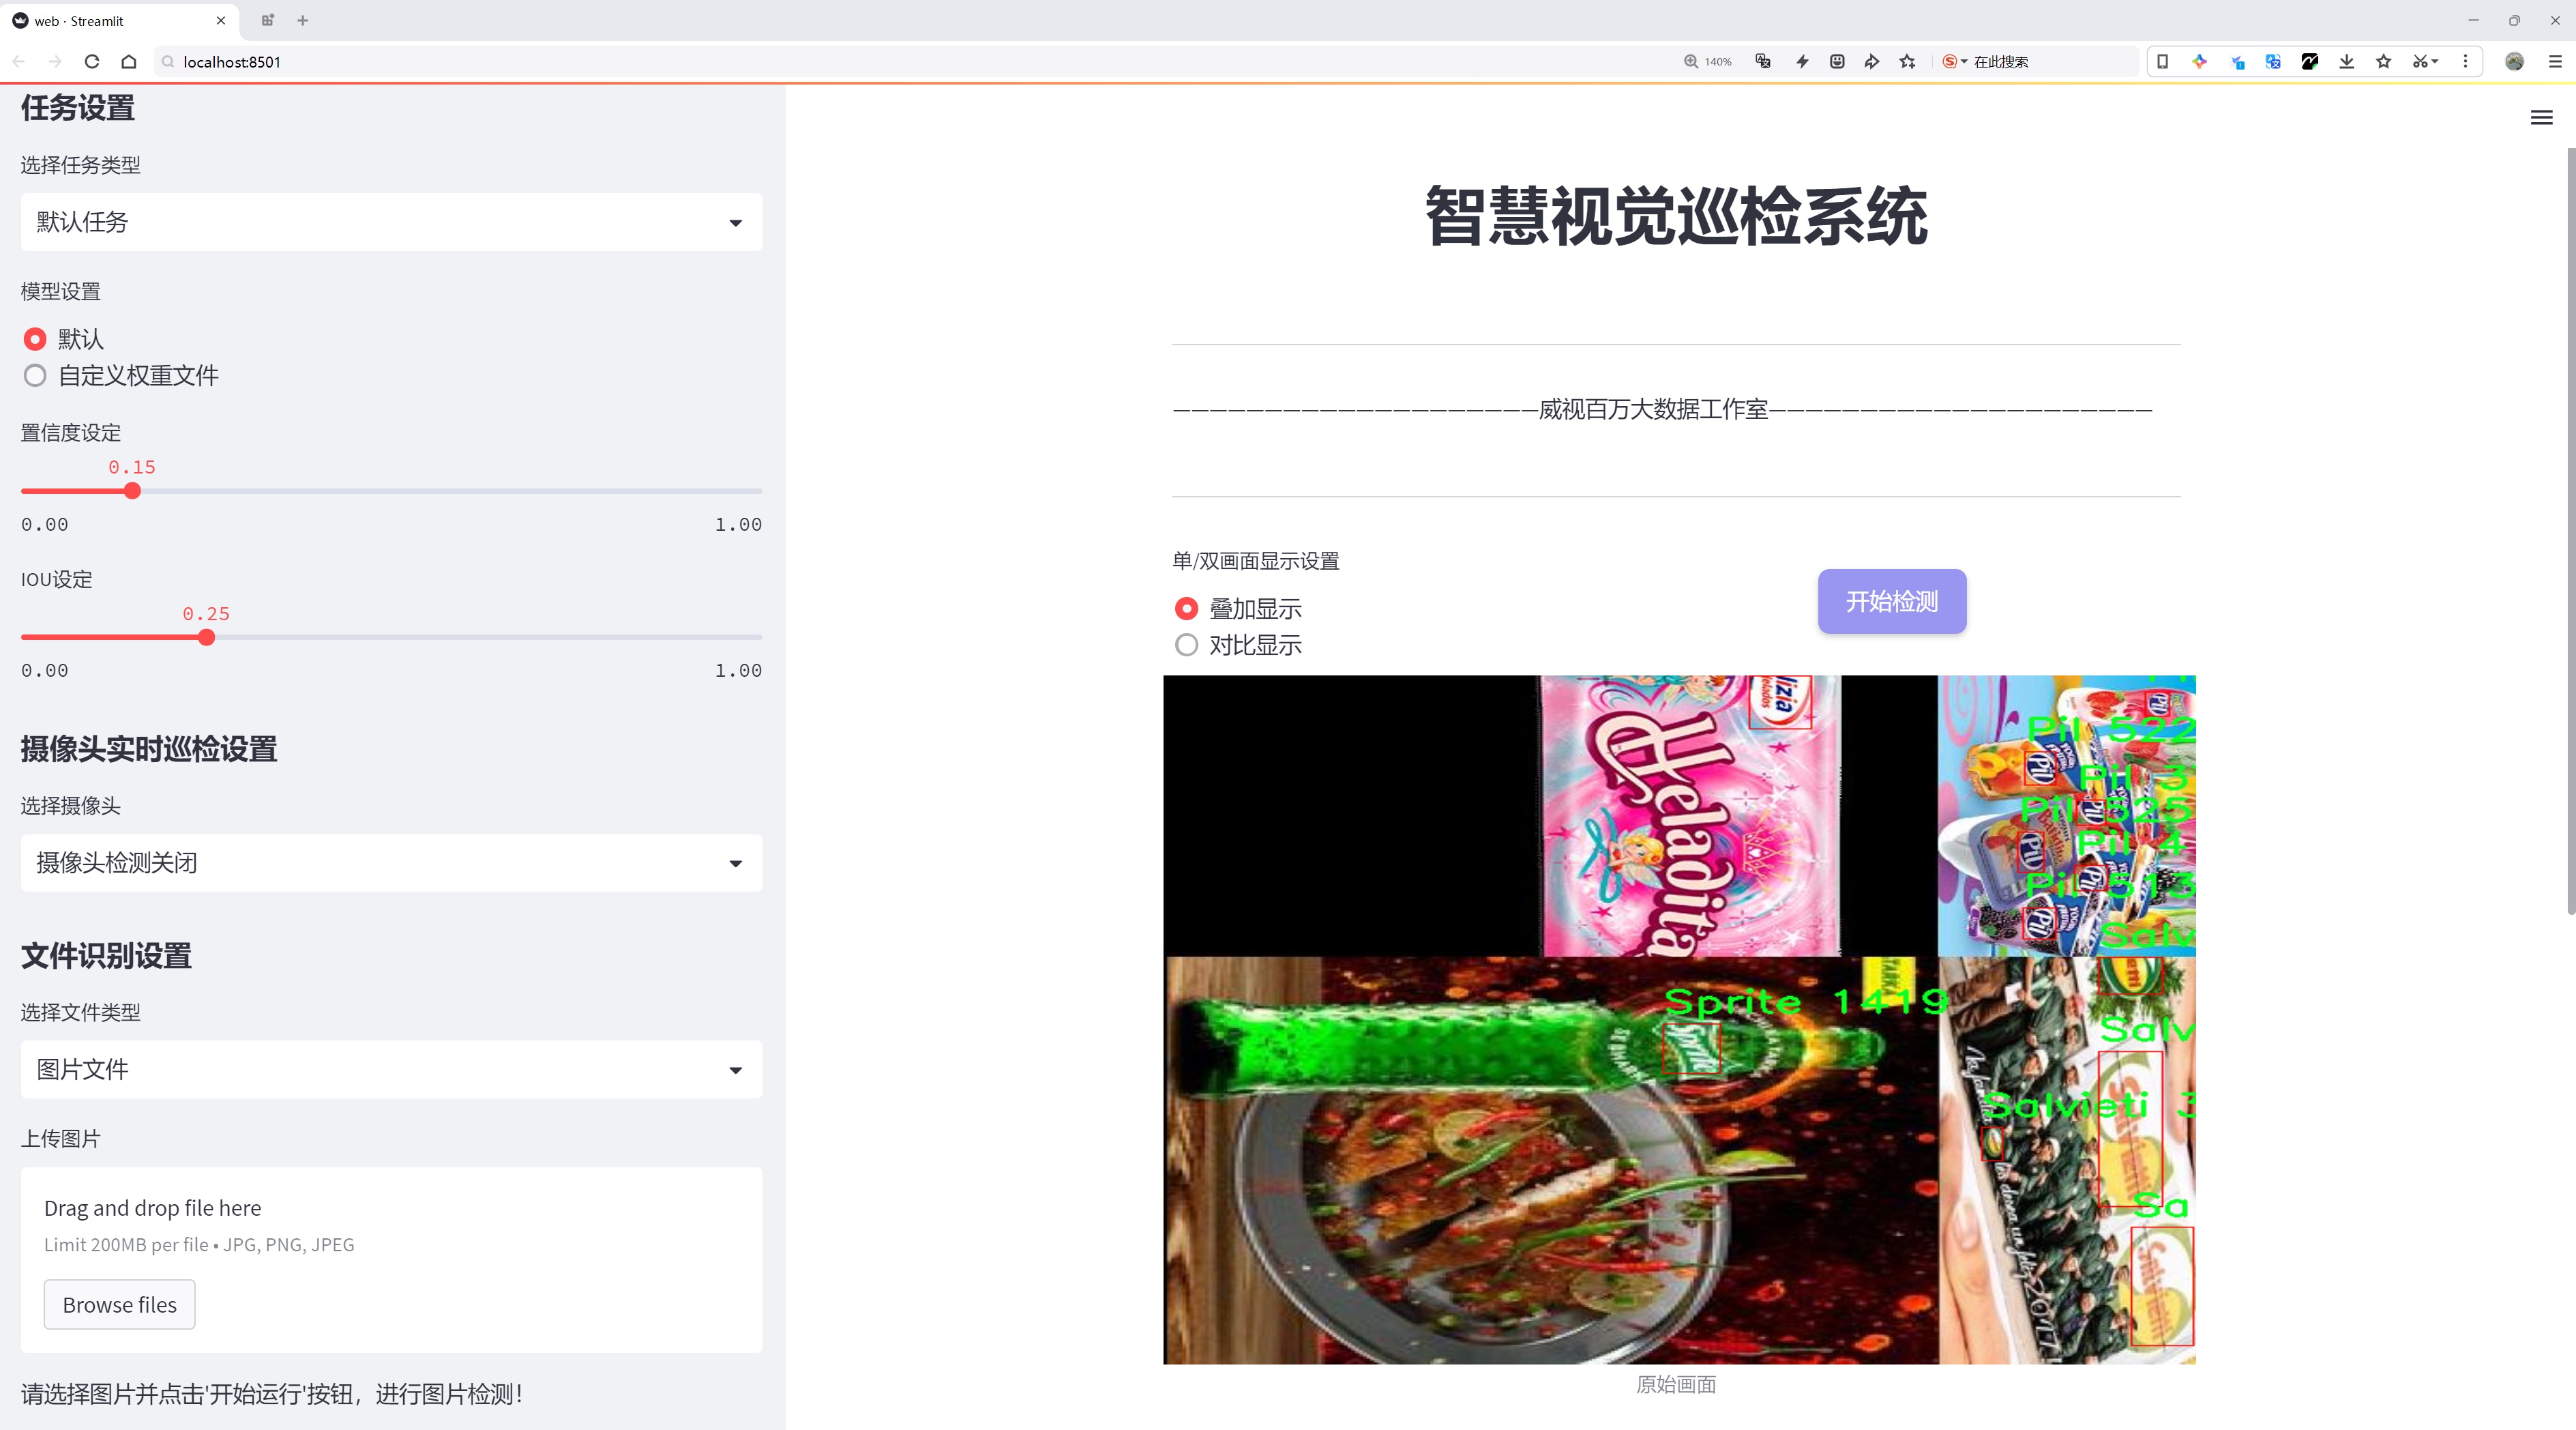Select the 默认 model radio button
Viewport: 2576px width, 1430px height.
(x=35, y=339)
